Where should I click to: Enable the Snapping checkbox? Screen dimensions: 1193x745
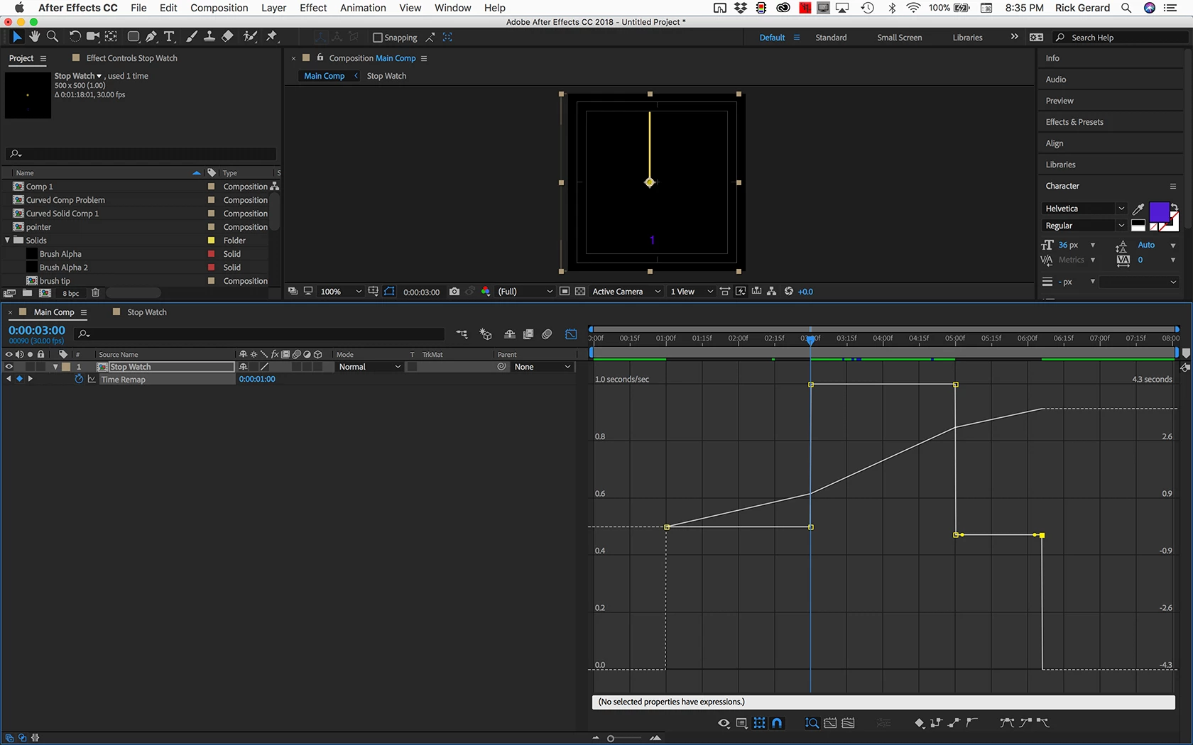378,38
